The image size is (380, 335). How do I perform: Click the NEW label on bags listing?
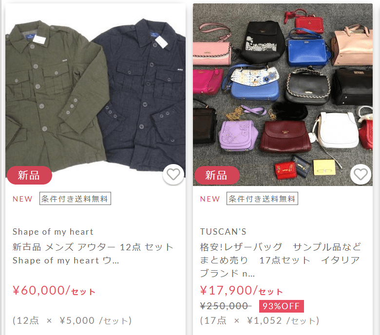pyautogui.click(x=210, y=199)
